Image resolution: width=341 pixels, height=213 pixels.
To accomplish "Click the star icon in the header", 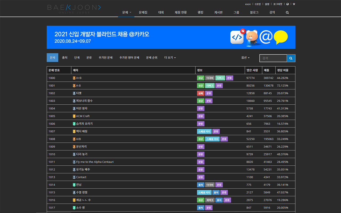I will tap(294, 4).
